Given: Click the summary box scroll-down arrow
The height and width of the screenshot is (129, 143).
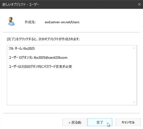Looking at the screenshot, I should [x=134, y=102].
